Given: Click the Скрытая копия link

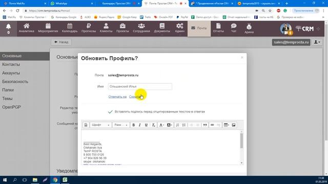Looking at the screenshot, I should [136, 97].
